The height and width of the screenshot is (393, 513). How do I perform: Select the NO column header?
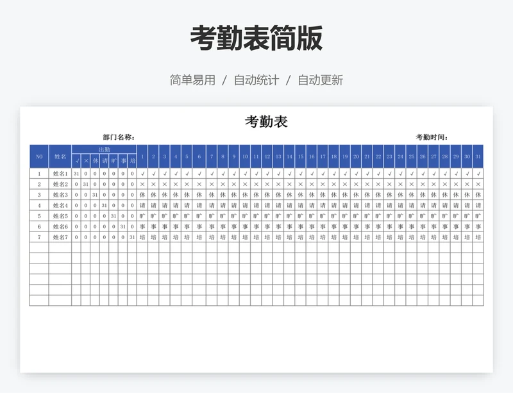(39, 156)
